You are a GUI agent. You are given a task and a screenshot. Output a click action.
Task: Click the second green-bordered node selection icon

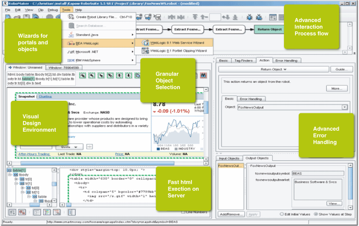pos(92,75)
